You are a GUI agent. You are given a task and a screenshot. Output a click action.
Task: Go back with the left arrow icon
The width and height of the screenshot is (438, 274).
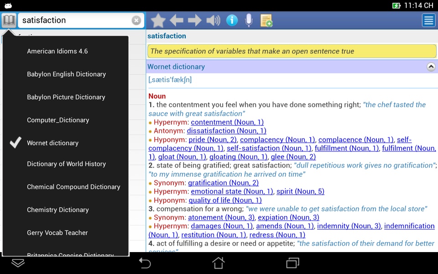click(x=177, y=21)
